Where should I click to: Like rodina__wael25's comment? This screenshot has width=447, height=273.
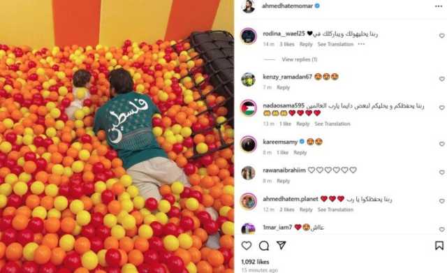coord(441,36)
